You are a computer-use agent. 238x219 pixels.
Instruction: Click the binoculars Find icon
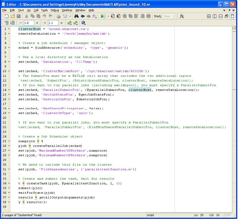[76, 16]
